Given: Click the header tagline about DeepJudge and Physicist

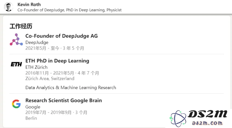Looking at the screenshot, I should click(x=69, y=10).
